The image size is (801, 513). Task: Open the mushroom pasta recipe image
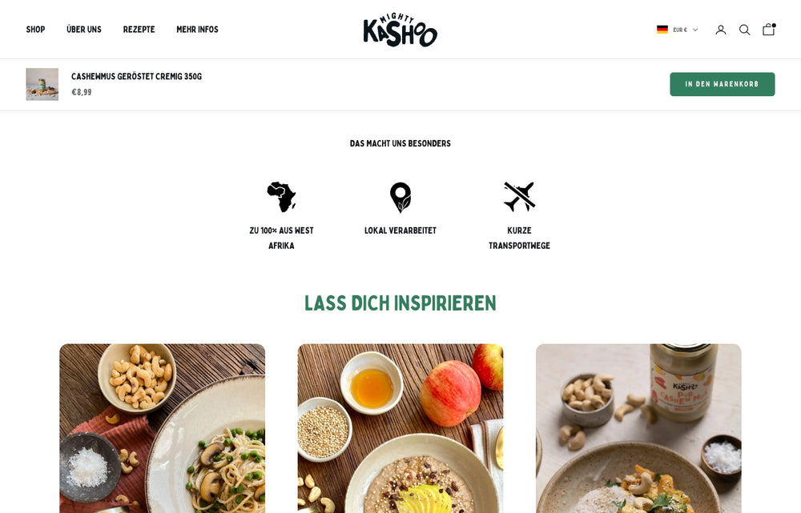point(163,428)
